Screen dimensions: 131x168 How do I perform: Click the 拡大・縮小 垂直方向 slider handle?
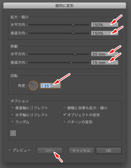point(73,33)
